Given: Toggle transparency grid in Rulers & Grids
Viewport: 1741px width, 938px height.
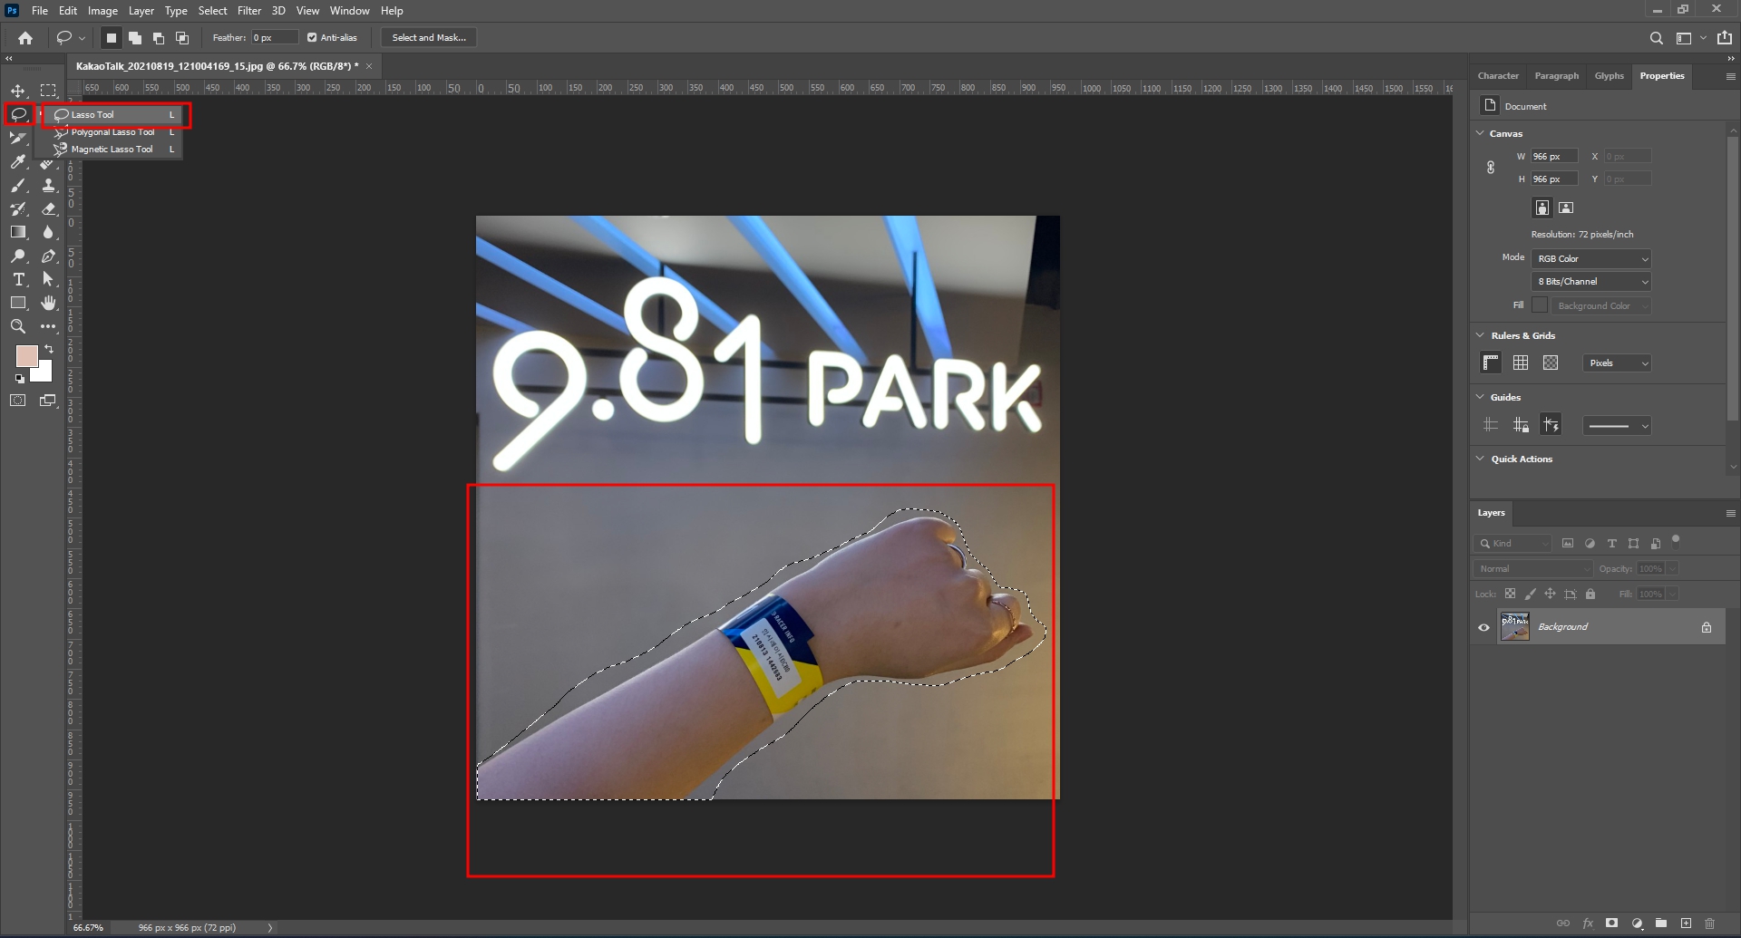Looking at the screenshot, I should pyautogui.click(x=1551, y=363).
